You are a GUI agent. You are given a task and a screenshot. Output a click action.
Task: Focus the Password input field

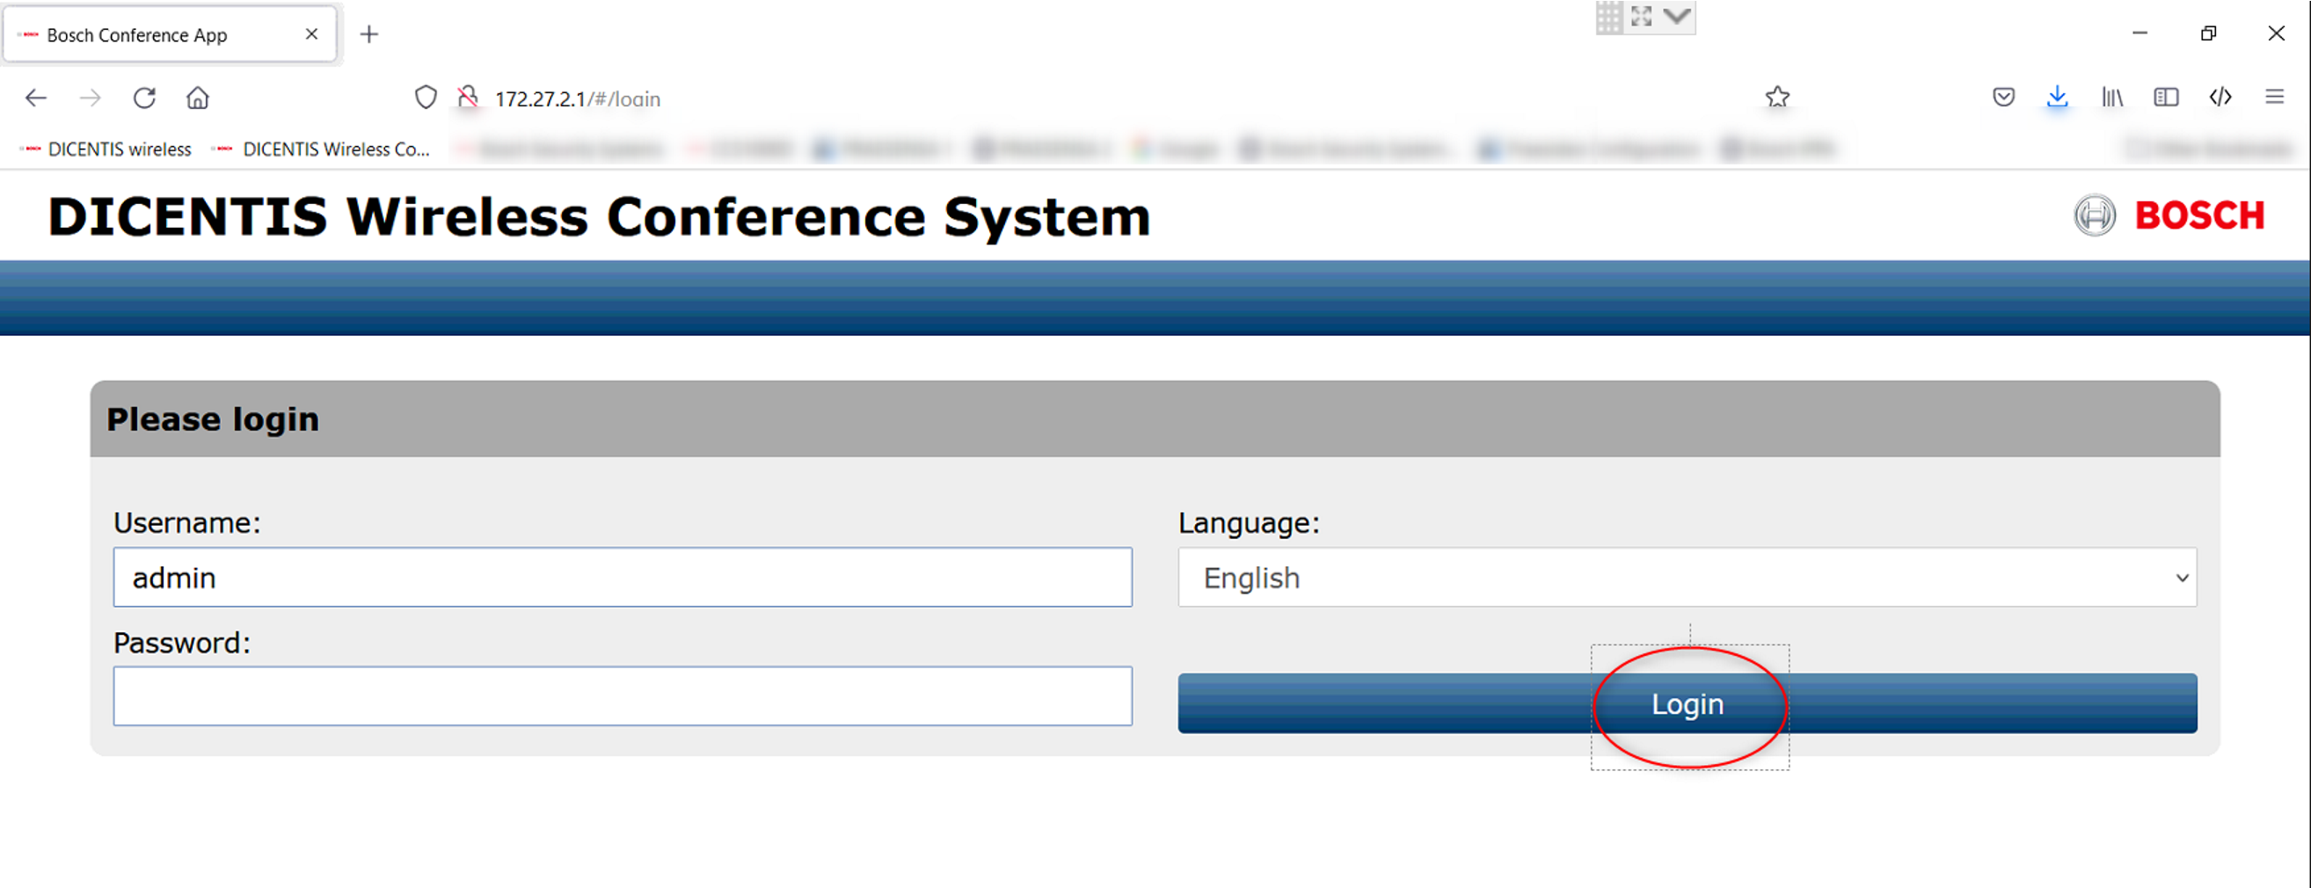[622, 696]
